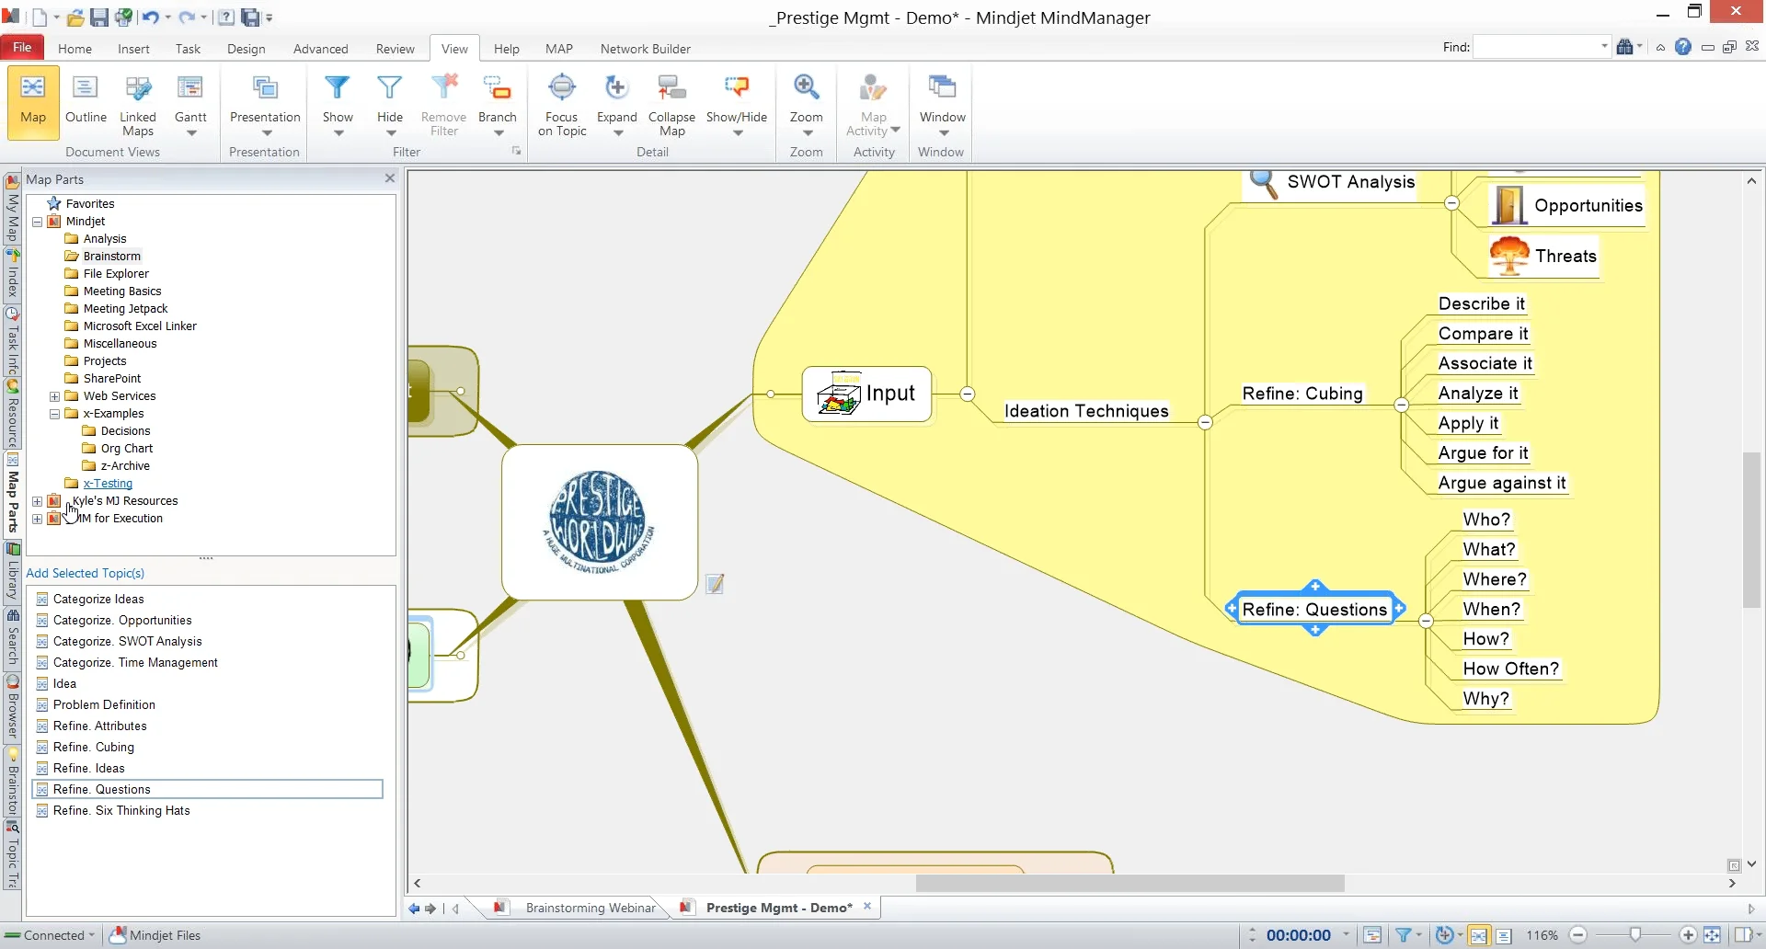This screenshot has width=1766, height=949.
Task: Click the Add Selected Topic(s) link
Action: click(x=86, y=573)
